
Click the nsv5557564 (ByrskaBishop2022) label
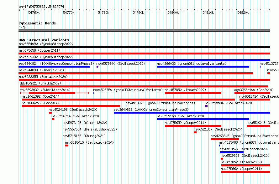(90, 129)
